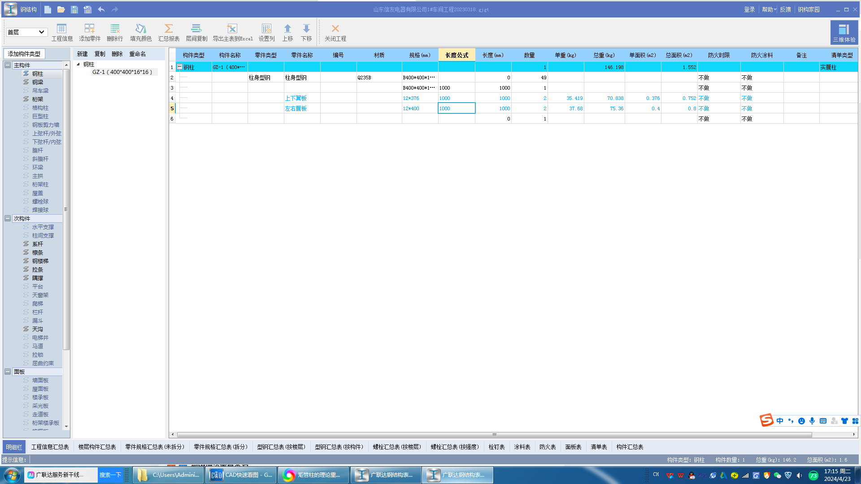Collapse the 次构件 category

8,219
